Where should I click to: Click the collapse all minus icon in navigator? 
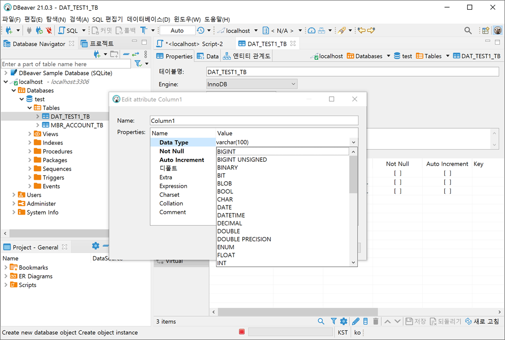[x=126, y=54]
